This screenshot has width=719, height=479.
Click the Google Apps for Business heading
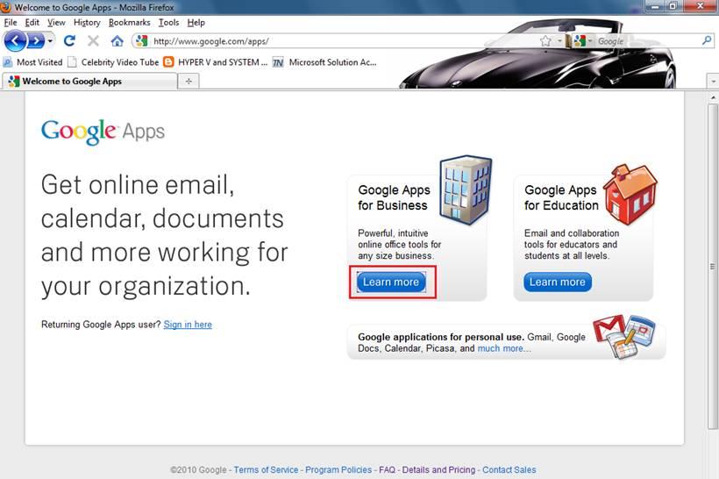point(394,197)
